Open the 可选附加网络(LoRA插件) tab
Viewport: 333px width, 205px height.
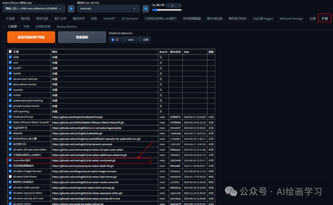click(x=160, y=19)
